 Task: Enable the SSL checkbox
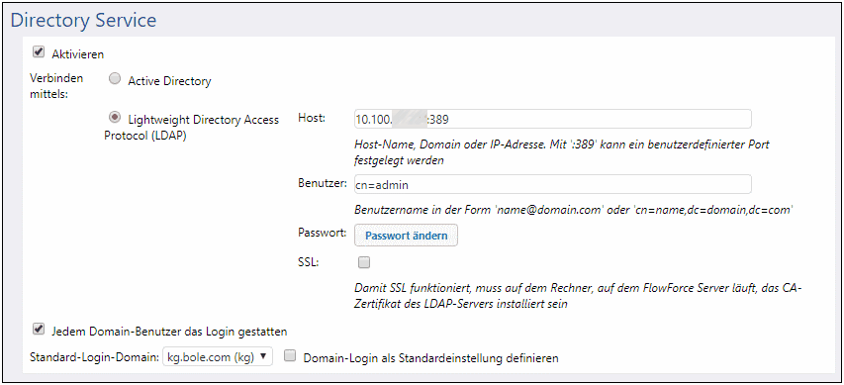tap(364, 262)
